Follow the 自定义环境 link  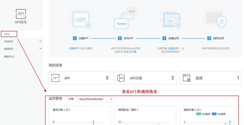pos(130,52)
